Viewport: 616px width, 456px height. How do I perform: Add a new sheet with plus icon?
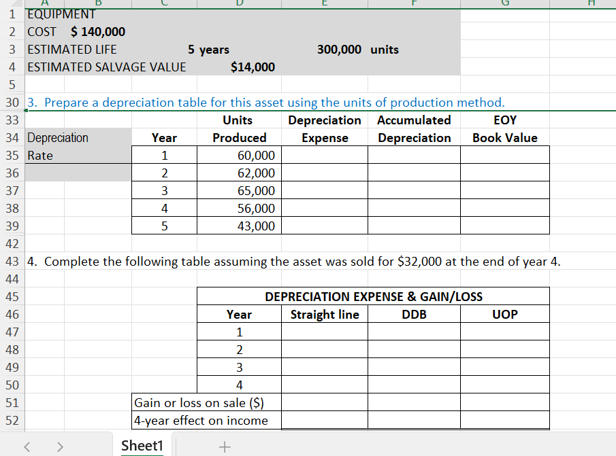click(225, 446)
